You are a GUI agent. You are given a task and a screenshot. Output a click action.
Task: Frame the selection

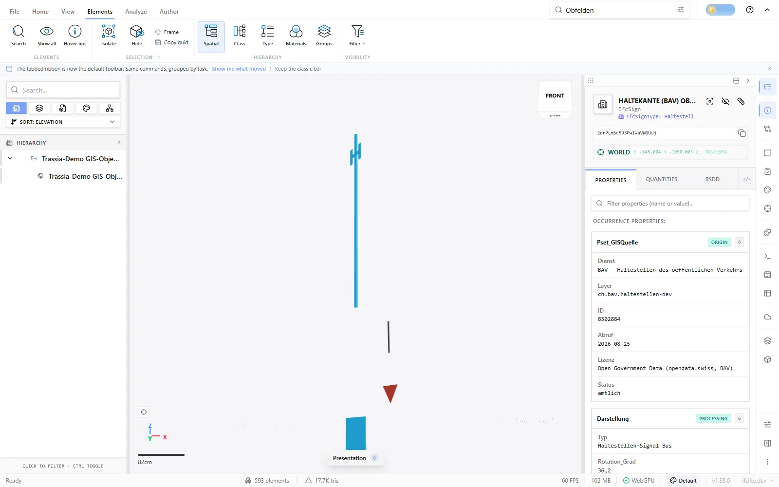[x=167, y=32]
